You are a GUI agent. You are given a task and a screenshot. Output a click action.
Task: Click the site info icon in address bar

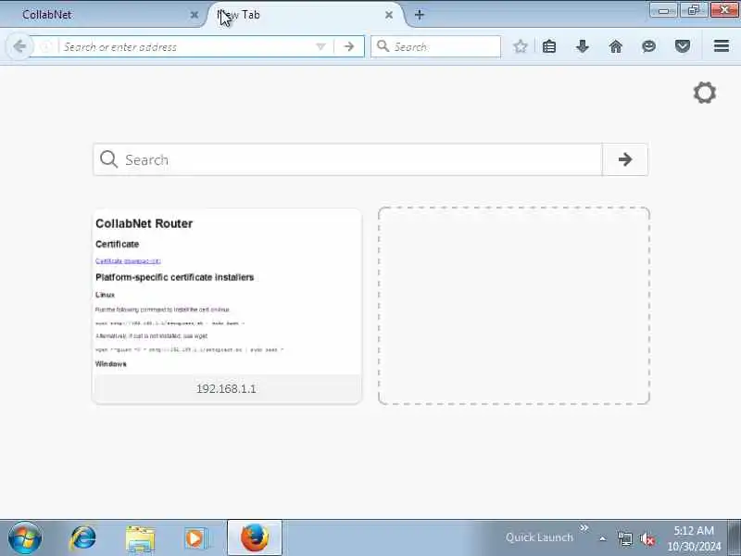pos(45,46)
